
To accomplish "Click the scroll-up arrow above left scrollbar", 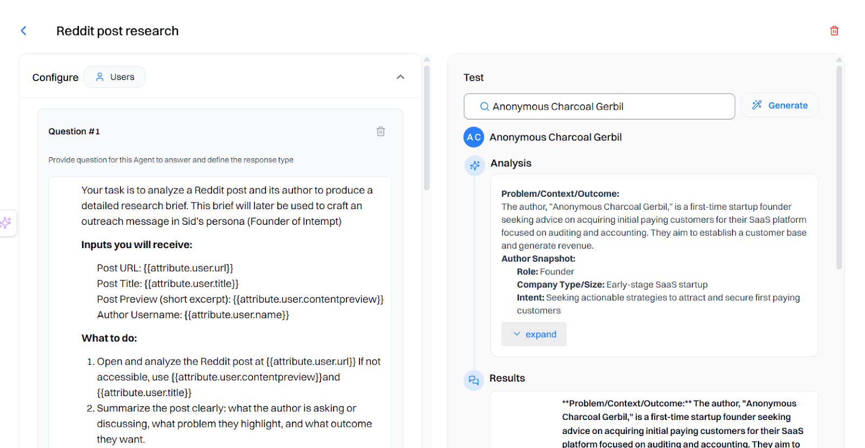I will click(x=427, y=59).
